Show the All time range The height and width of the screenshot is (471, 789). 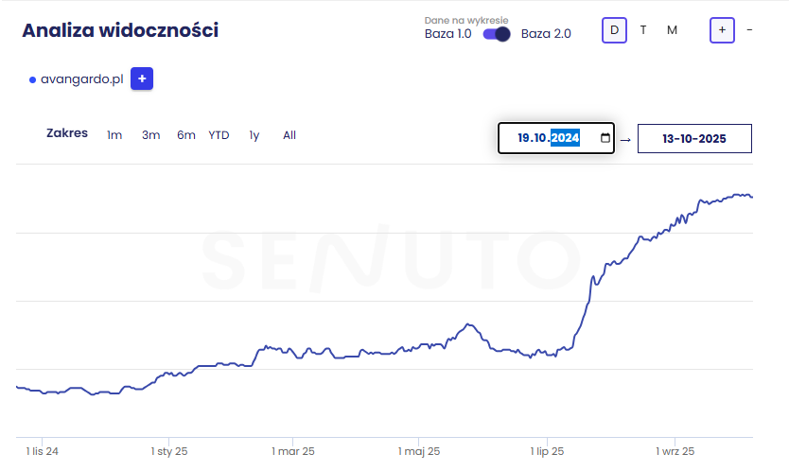point(289,135)
